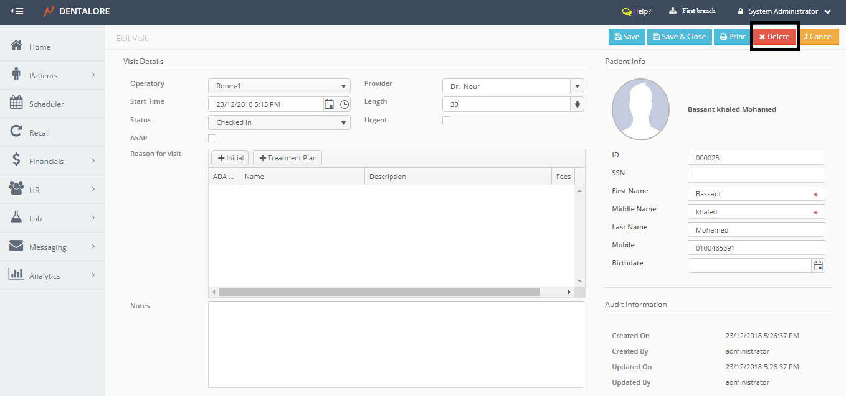Open the Financials sidebar menu
Viewport: 846px width, 396px height.
click(52, 161)
